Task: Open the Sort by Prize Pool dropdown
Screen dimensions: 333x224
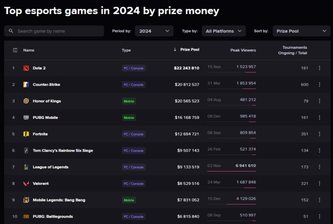Action: (x=301, y=31)
